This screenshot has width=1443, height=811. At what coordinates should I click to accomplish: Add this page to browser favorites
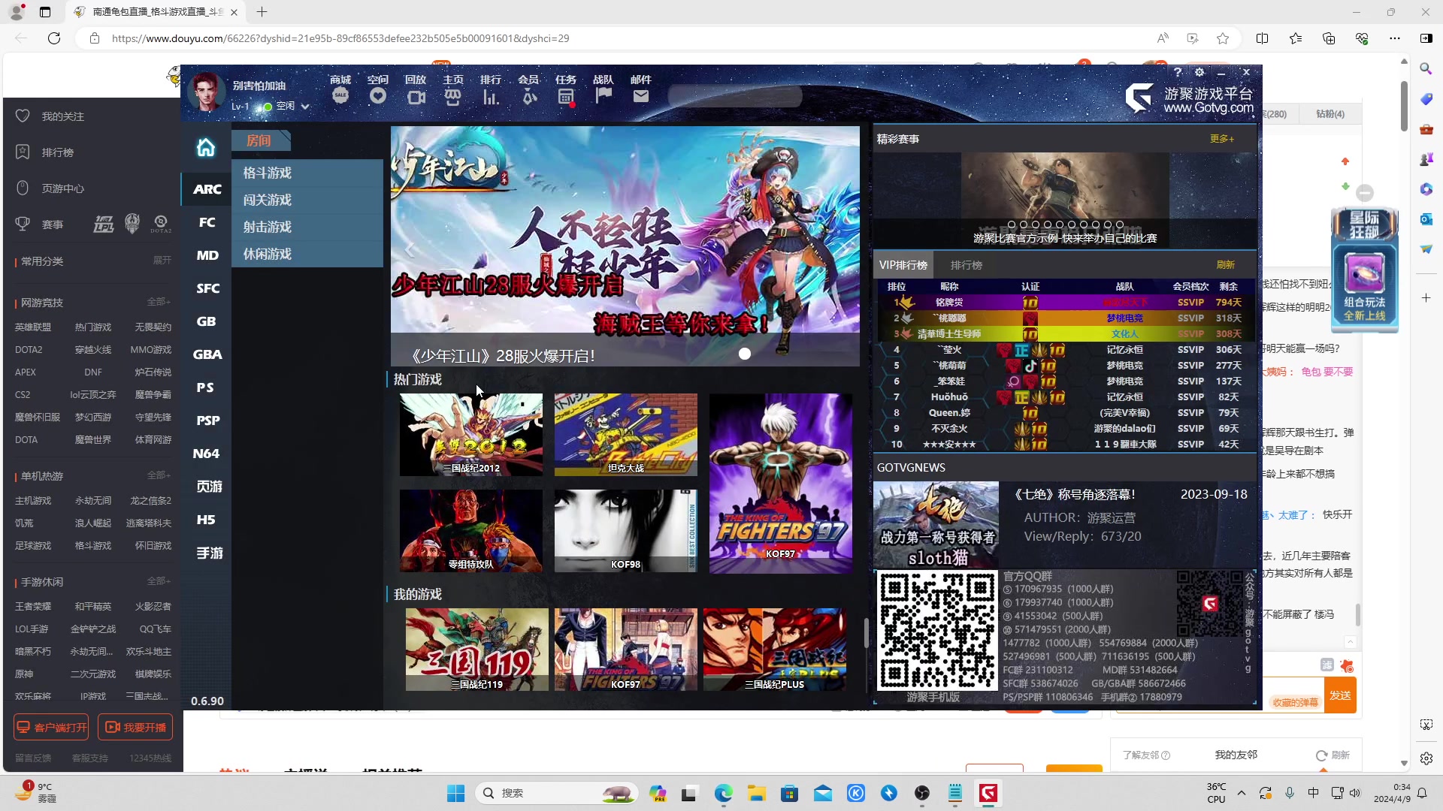pos(1223,38)
